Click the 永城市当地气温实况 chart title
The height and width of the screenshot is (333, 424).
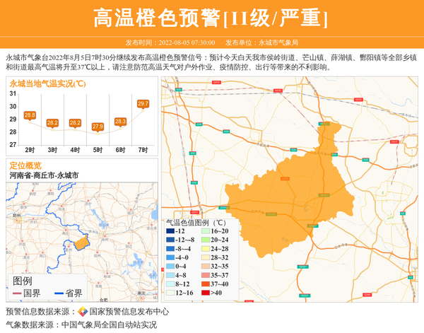[x=47, y=83]
